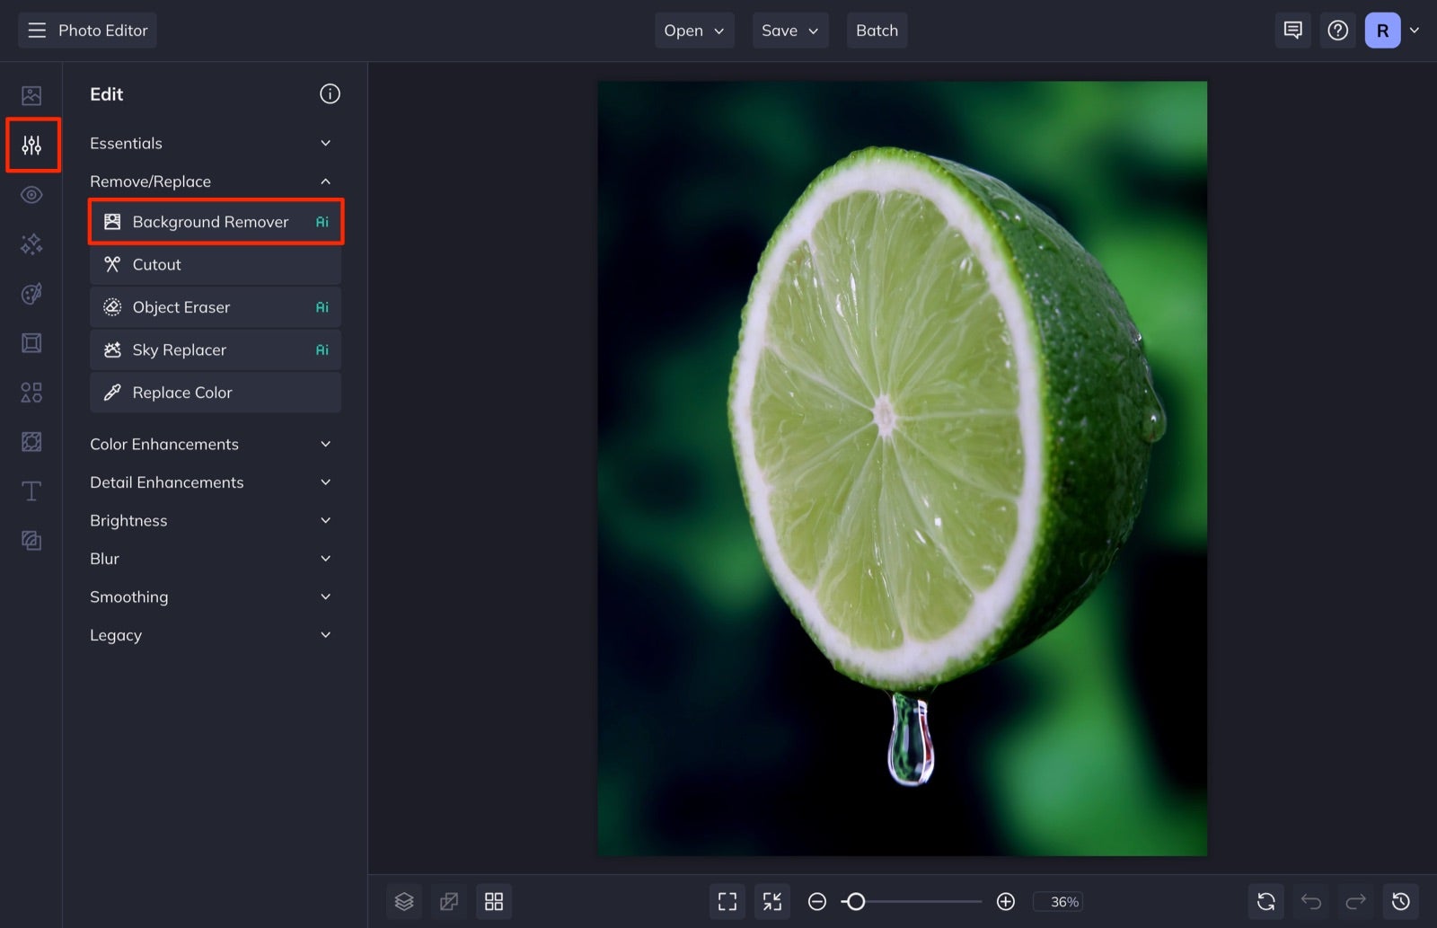
Task: Select the Text tool icon in sidebar
Action: (31, 491)
